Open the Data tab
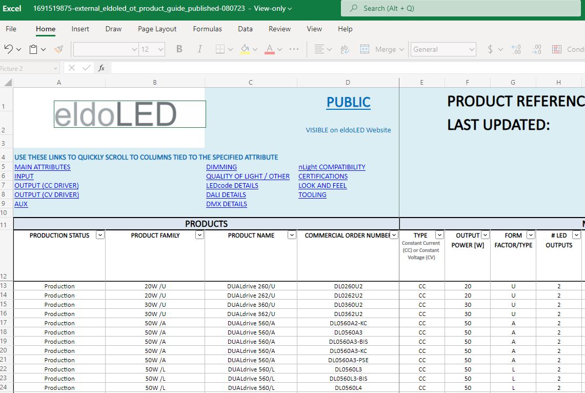The width and height of the screenshot is (585, 393). pos(245,29)
